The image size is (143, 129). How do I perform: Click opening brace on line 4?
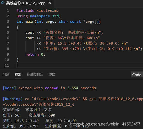click(x=18, y=27)
